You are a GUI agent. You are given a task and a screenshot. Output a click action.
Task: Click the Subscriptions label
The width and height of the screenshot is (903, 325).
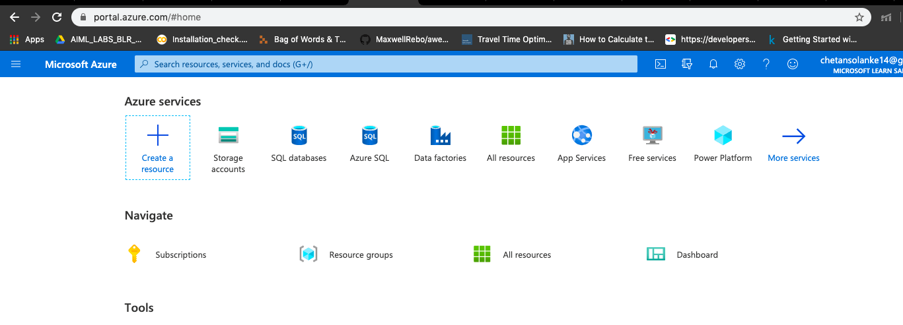tap(181, 255)
